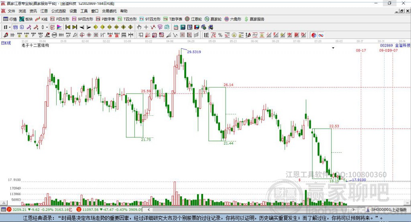Open the 行情 market quotes view
The width and height of the screenshot is (411, 222).
pyautogui.click(x=10, y=19)
